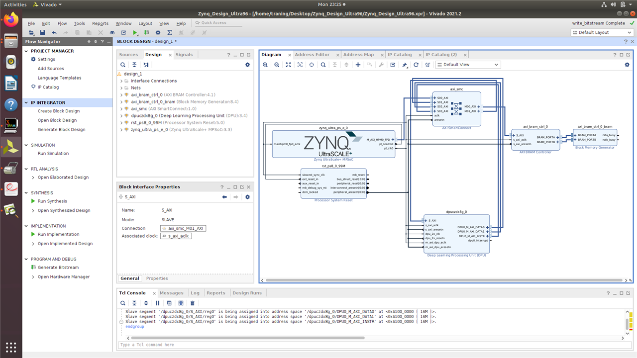Expand Open Hardware Manager
This screenshot has width=637, height=358.
33,277
